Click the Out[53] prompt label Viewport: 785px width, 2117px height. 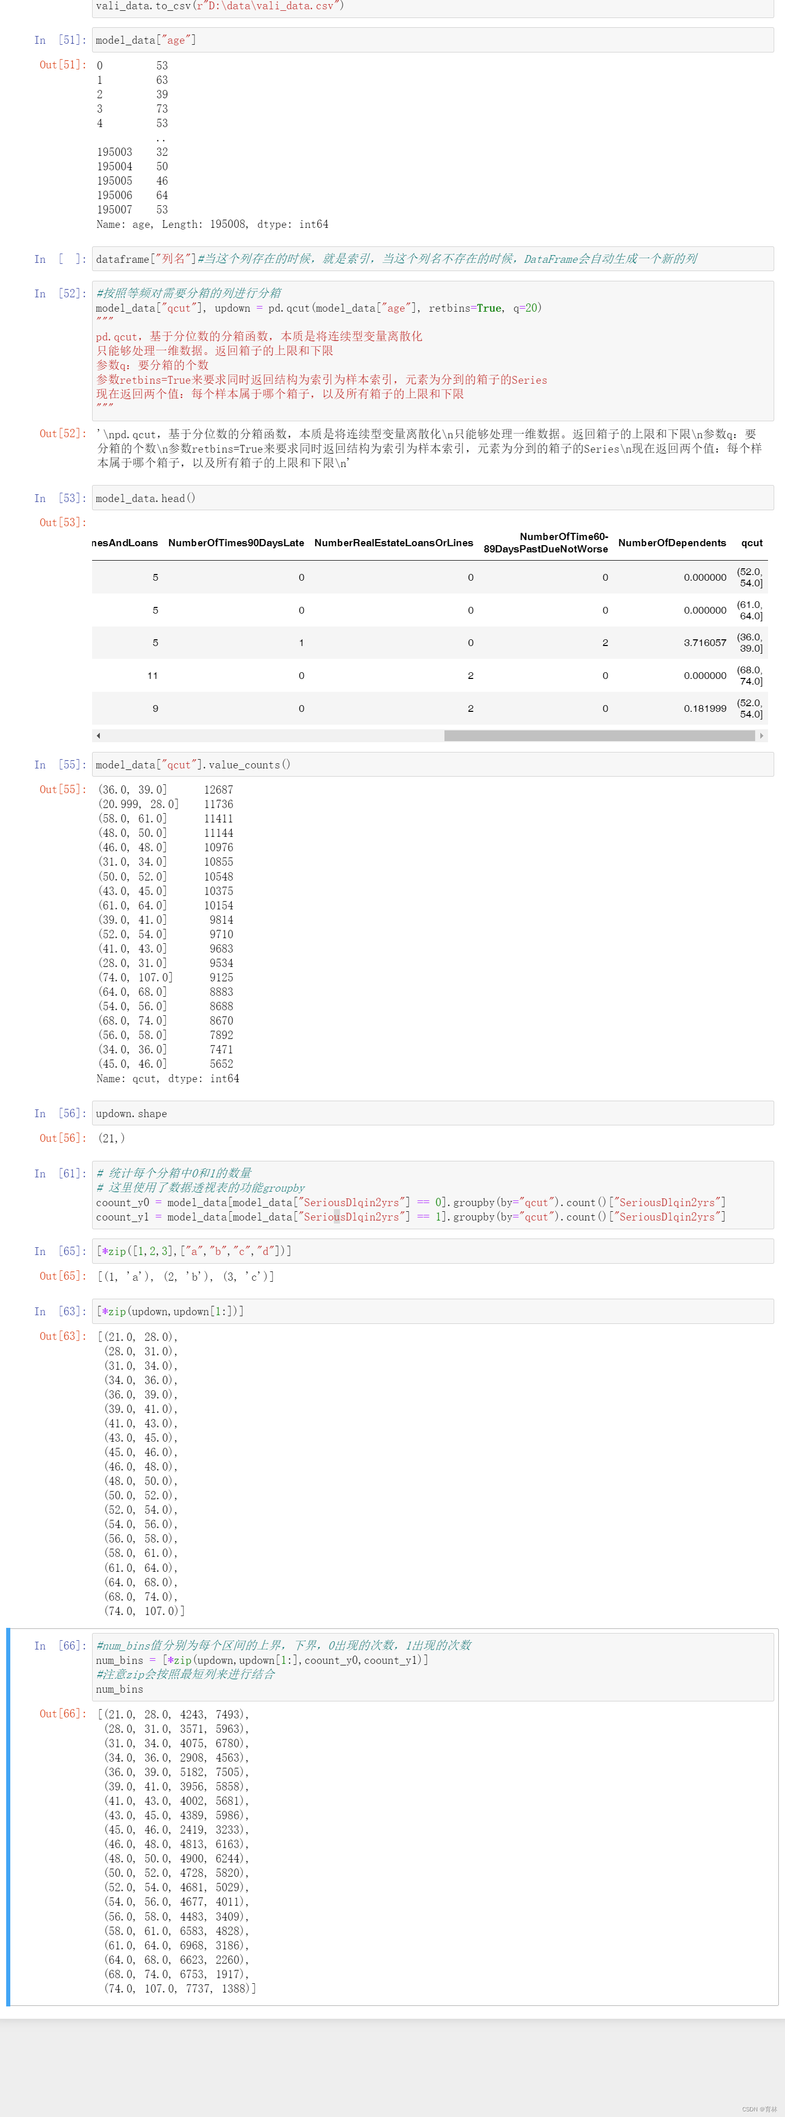click(x=62, y=523)
